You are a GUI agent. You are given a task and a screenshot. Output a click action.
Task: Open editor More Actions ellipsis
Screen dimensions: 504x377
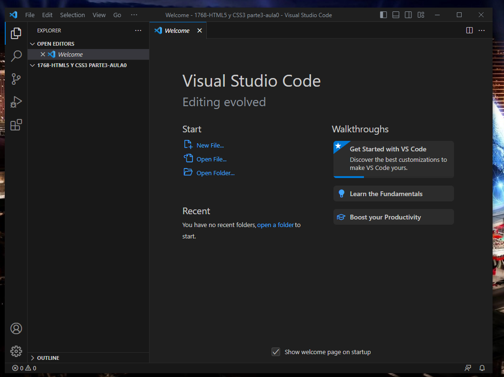click(482, 30)
